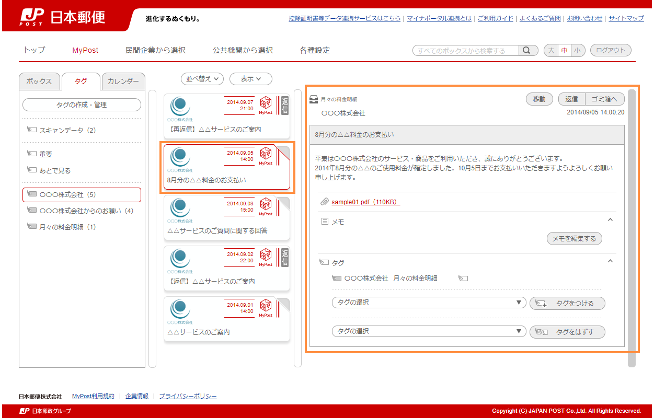654x418 pixels.
Task: Click the tag icon beside 重要
Action: click(x=32, y=154)
